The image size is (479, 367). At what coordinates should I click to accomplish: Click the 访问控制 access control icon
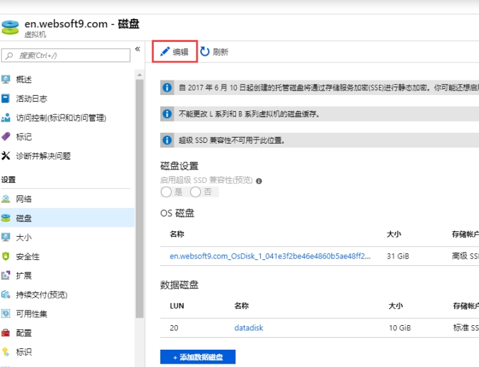tap(6, 118)
